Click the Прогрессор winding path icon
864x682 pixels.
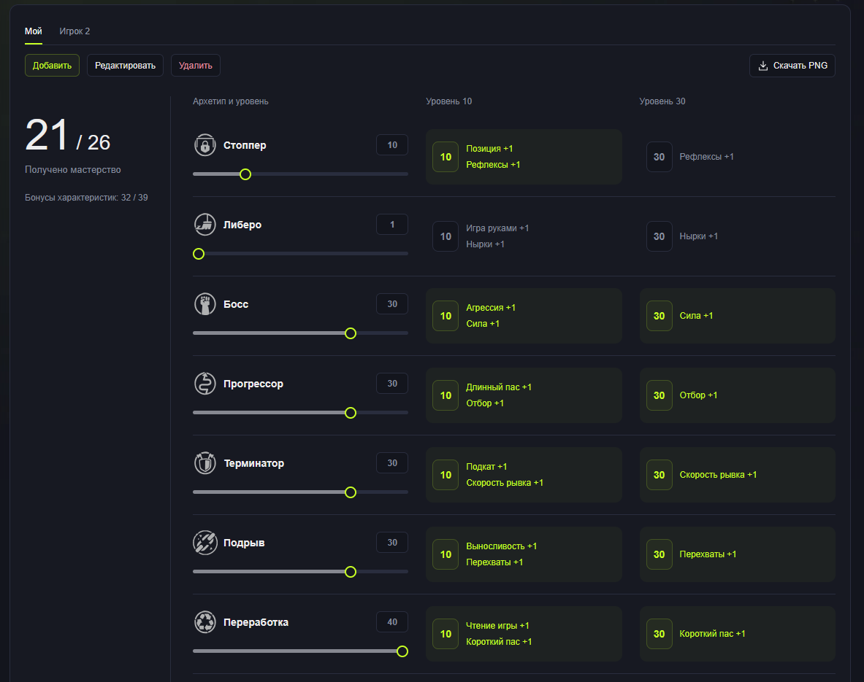click(205, 384)
